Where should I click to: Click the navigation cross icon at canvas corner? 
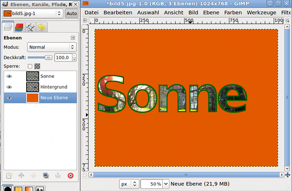[287, 175]
